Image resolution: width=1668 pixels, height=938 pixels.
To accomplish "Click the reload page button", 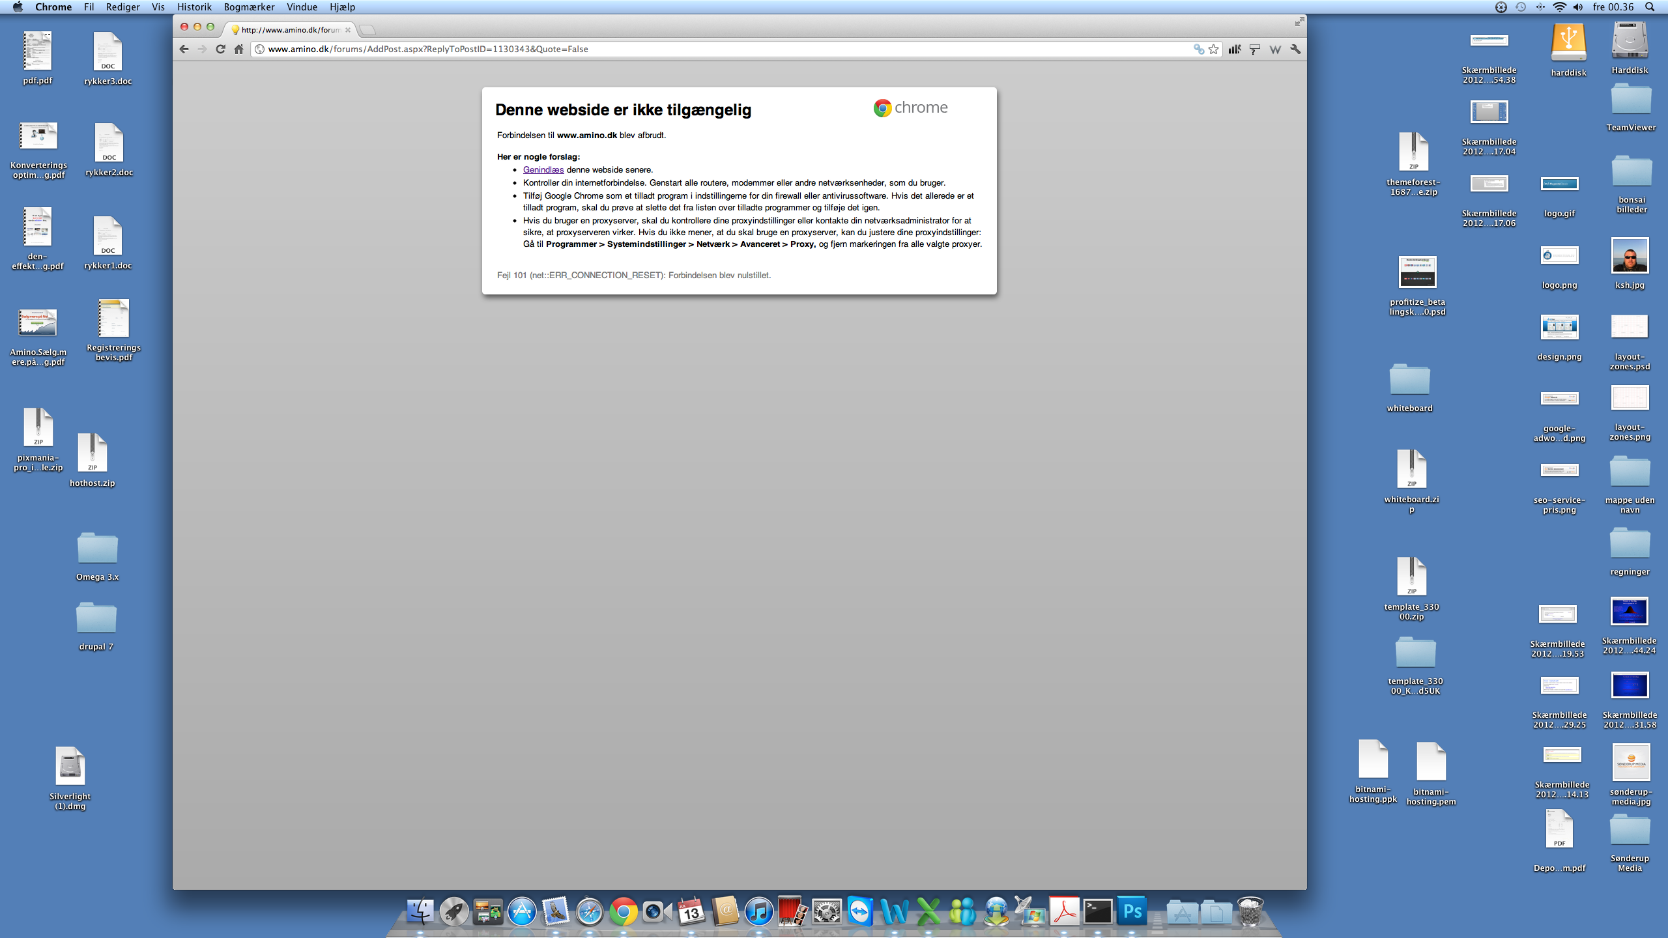I will click(x=220, y=49).
